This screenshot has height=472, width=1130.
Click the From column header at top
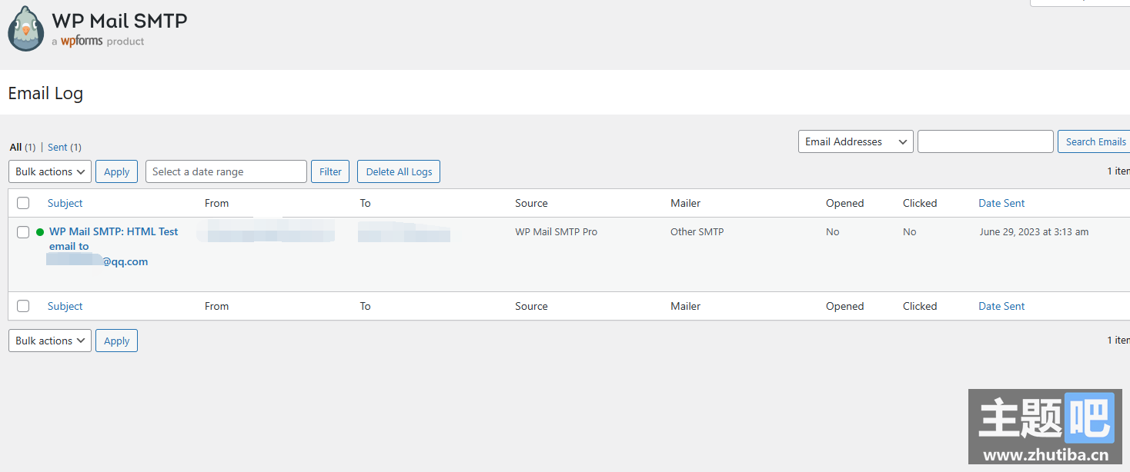[x=216, y=203]
